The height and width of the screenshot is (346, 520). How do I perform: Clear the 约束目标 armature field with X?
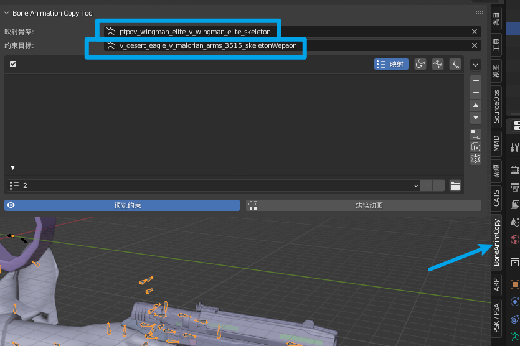tap(475, 45)
